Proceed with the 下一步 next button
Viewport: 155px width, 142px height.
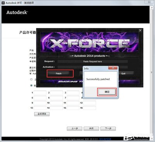point(108,129)
